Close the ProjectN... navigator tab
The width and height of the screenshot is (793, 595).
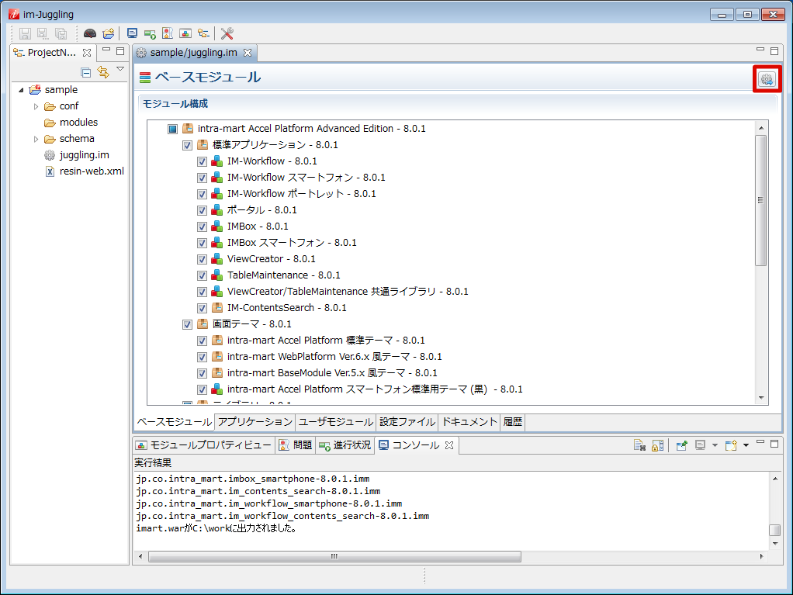(87, 53)
